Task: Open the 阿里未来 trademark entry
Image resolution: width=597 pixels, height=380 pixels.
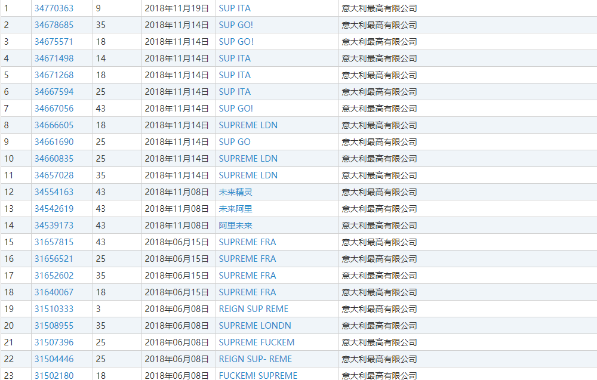Action: (235, 225)
